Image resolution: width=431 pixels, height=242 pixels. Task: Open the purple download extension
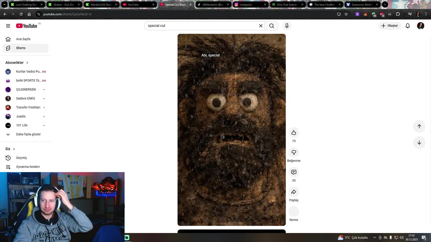tap(357, 14)
